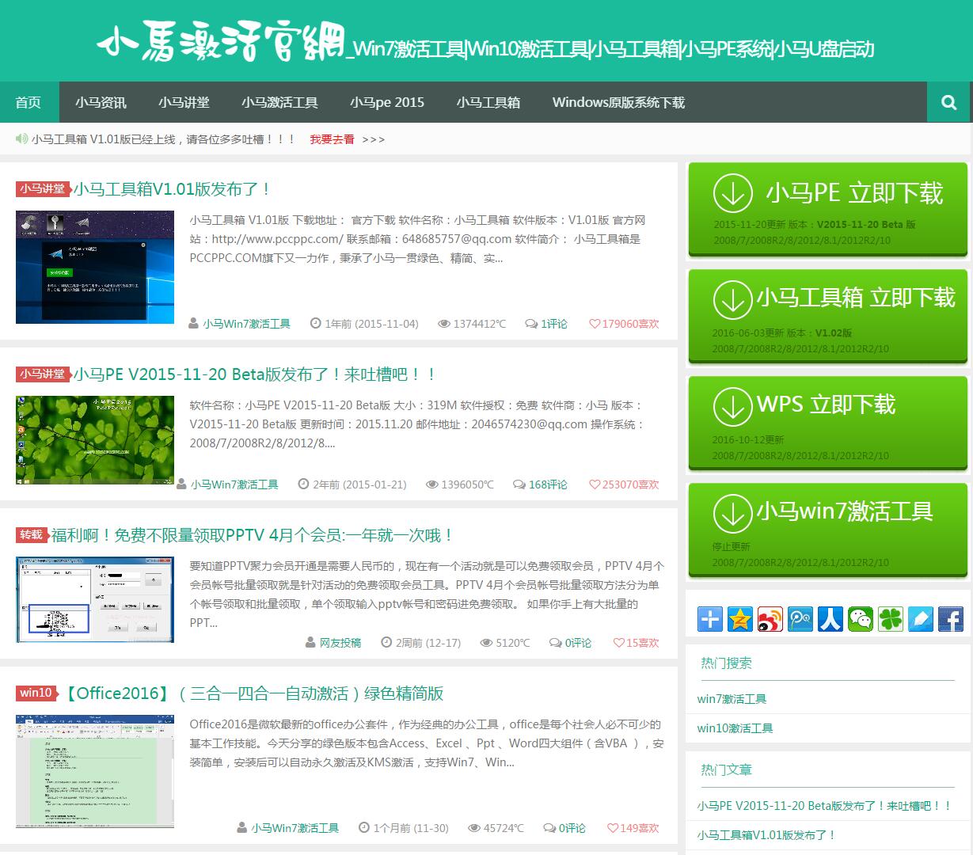Click author 小马Win7激活工具 on Office2016 post
973x855 pixels.
pyautogui.click(x=295, y=828)
